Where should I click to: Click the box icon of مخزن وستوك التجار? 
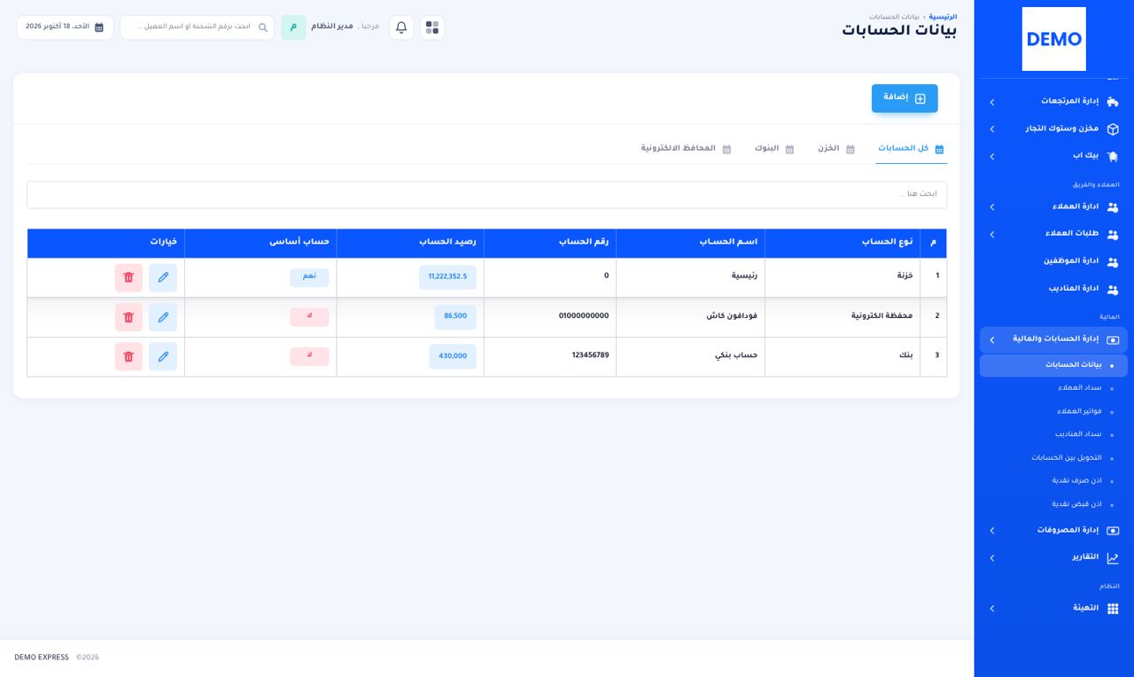coord(1113,129)
